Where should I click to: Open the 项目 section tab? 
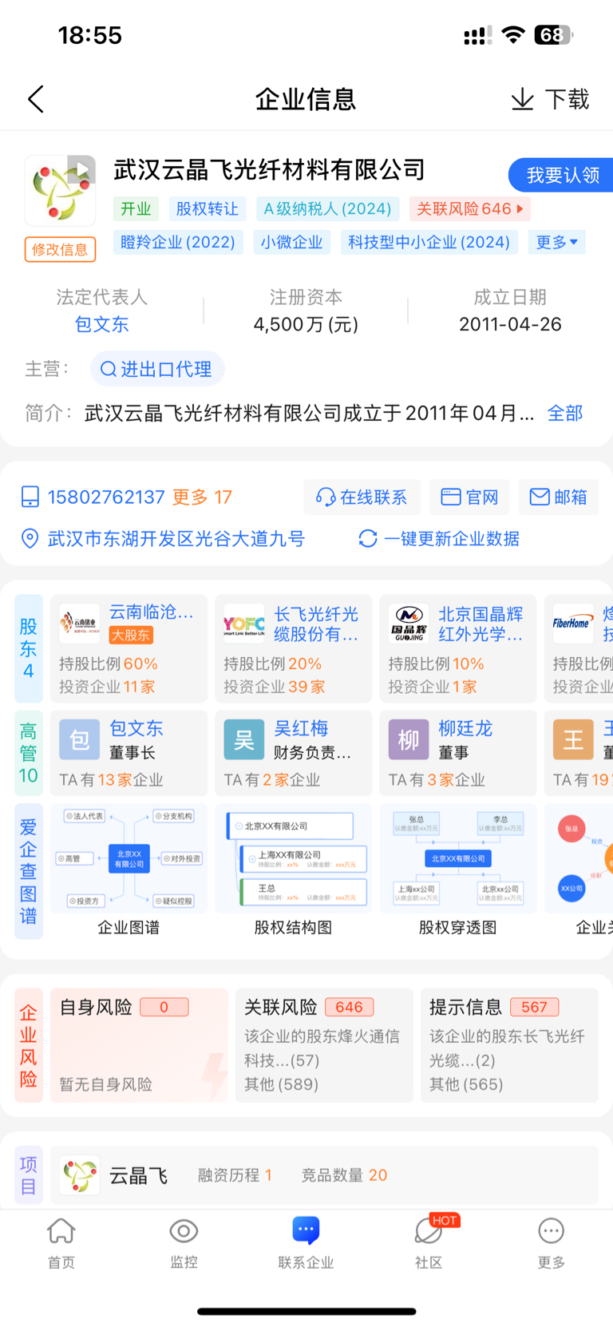pos(29,1175)
